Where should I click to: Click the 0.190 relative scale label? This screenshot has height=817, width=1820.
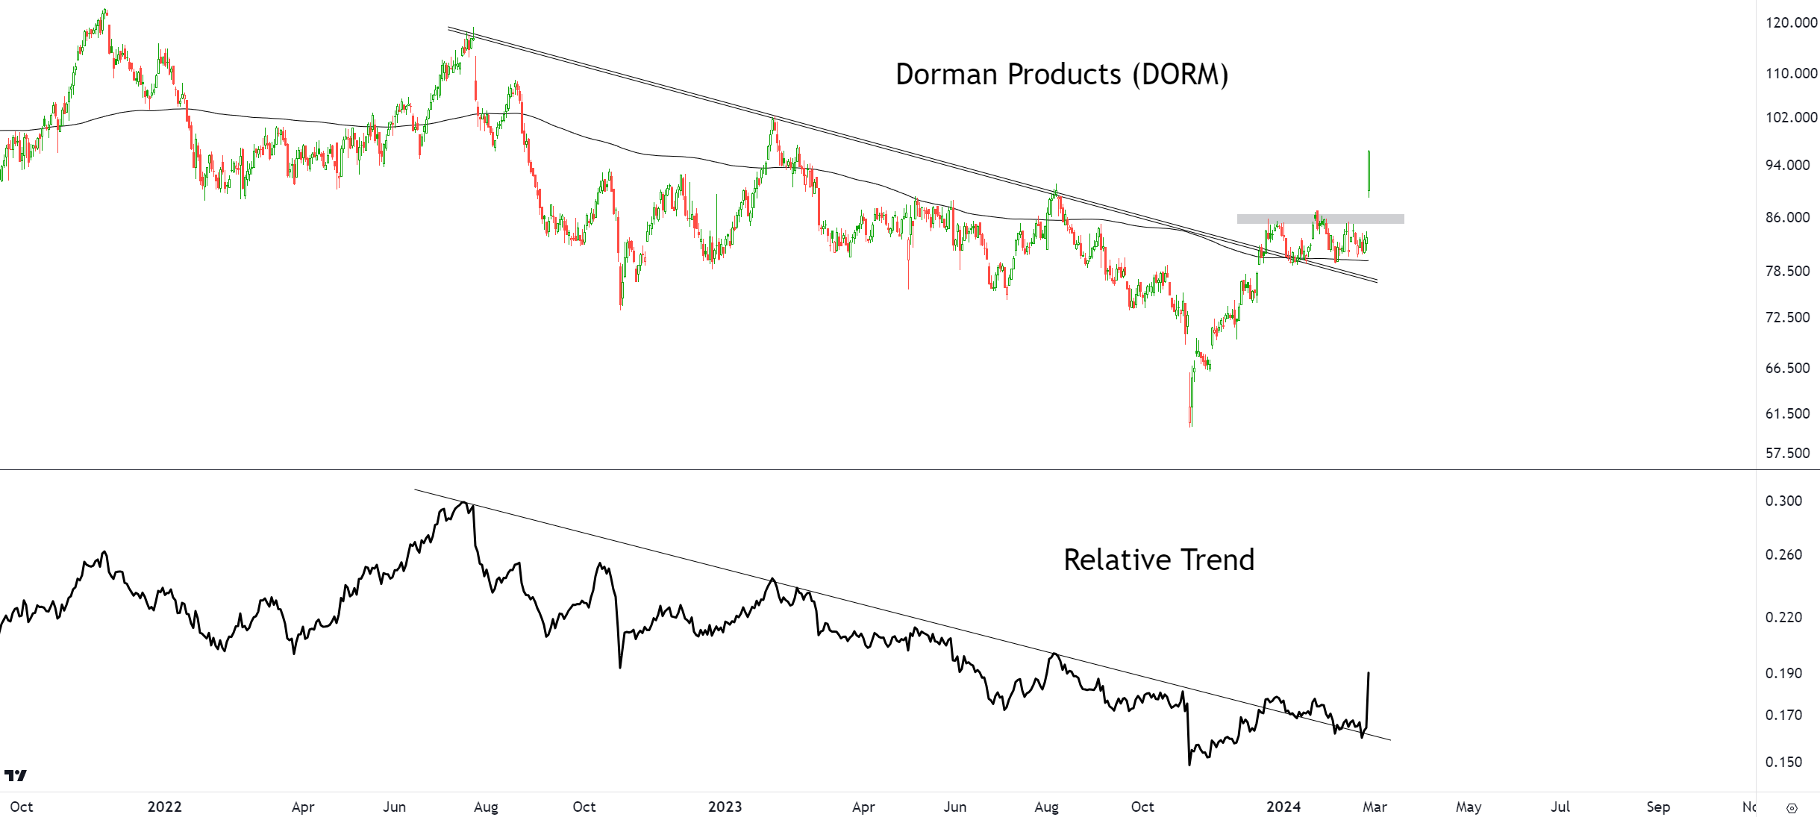coord(1783,673)
